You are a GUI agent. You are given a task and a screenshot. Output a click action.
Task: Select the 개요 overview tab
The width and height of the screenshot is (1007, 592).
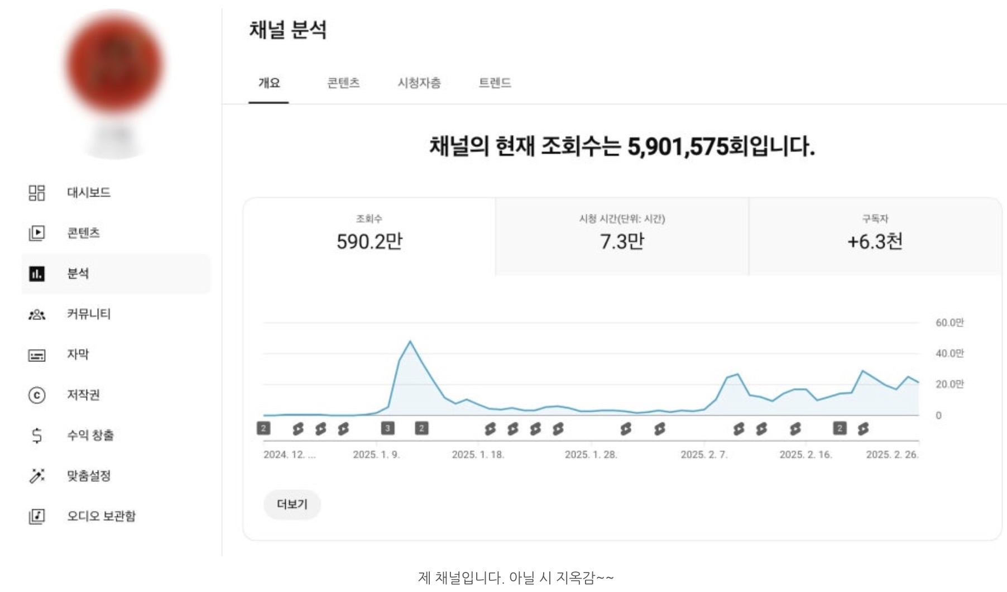click(x=268, y=83)
